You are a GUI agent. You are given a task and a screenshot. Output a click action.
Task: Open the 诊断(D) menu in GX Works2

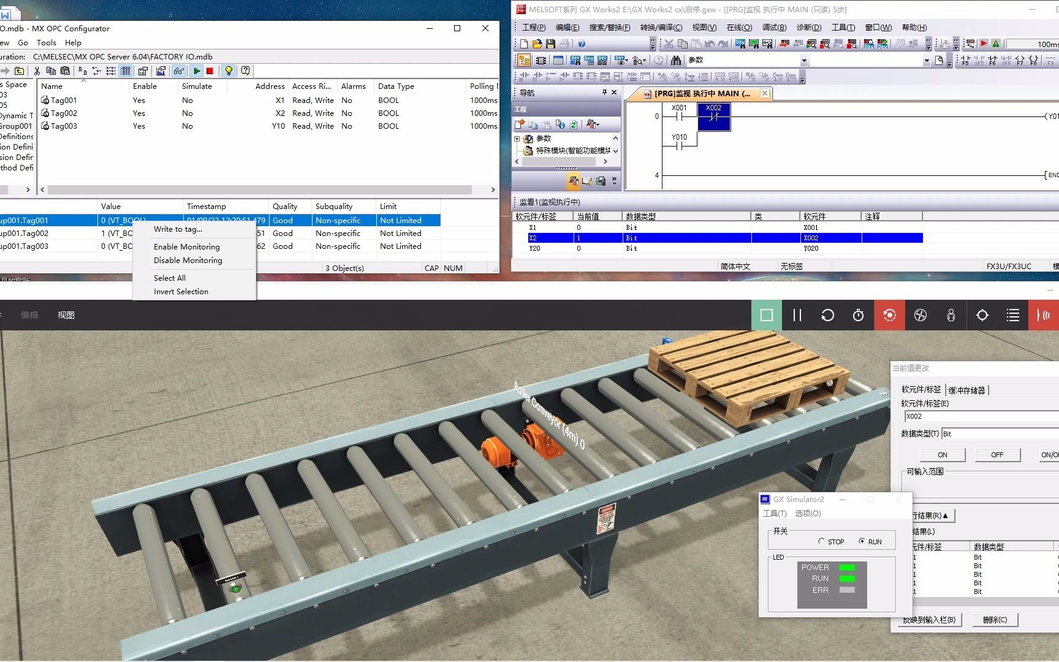click(809, 27)
